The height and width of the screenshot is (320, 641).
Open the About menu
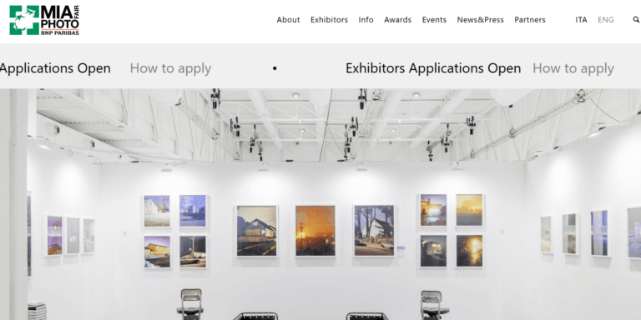pos(288,20)
